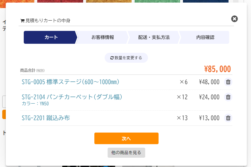Image resolution: width=251 pixels, height=167 pixels.
Task: Open STG-2201 蹴込み布 product link
Action: pos(46,118)
